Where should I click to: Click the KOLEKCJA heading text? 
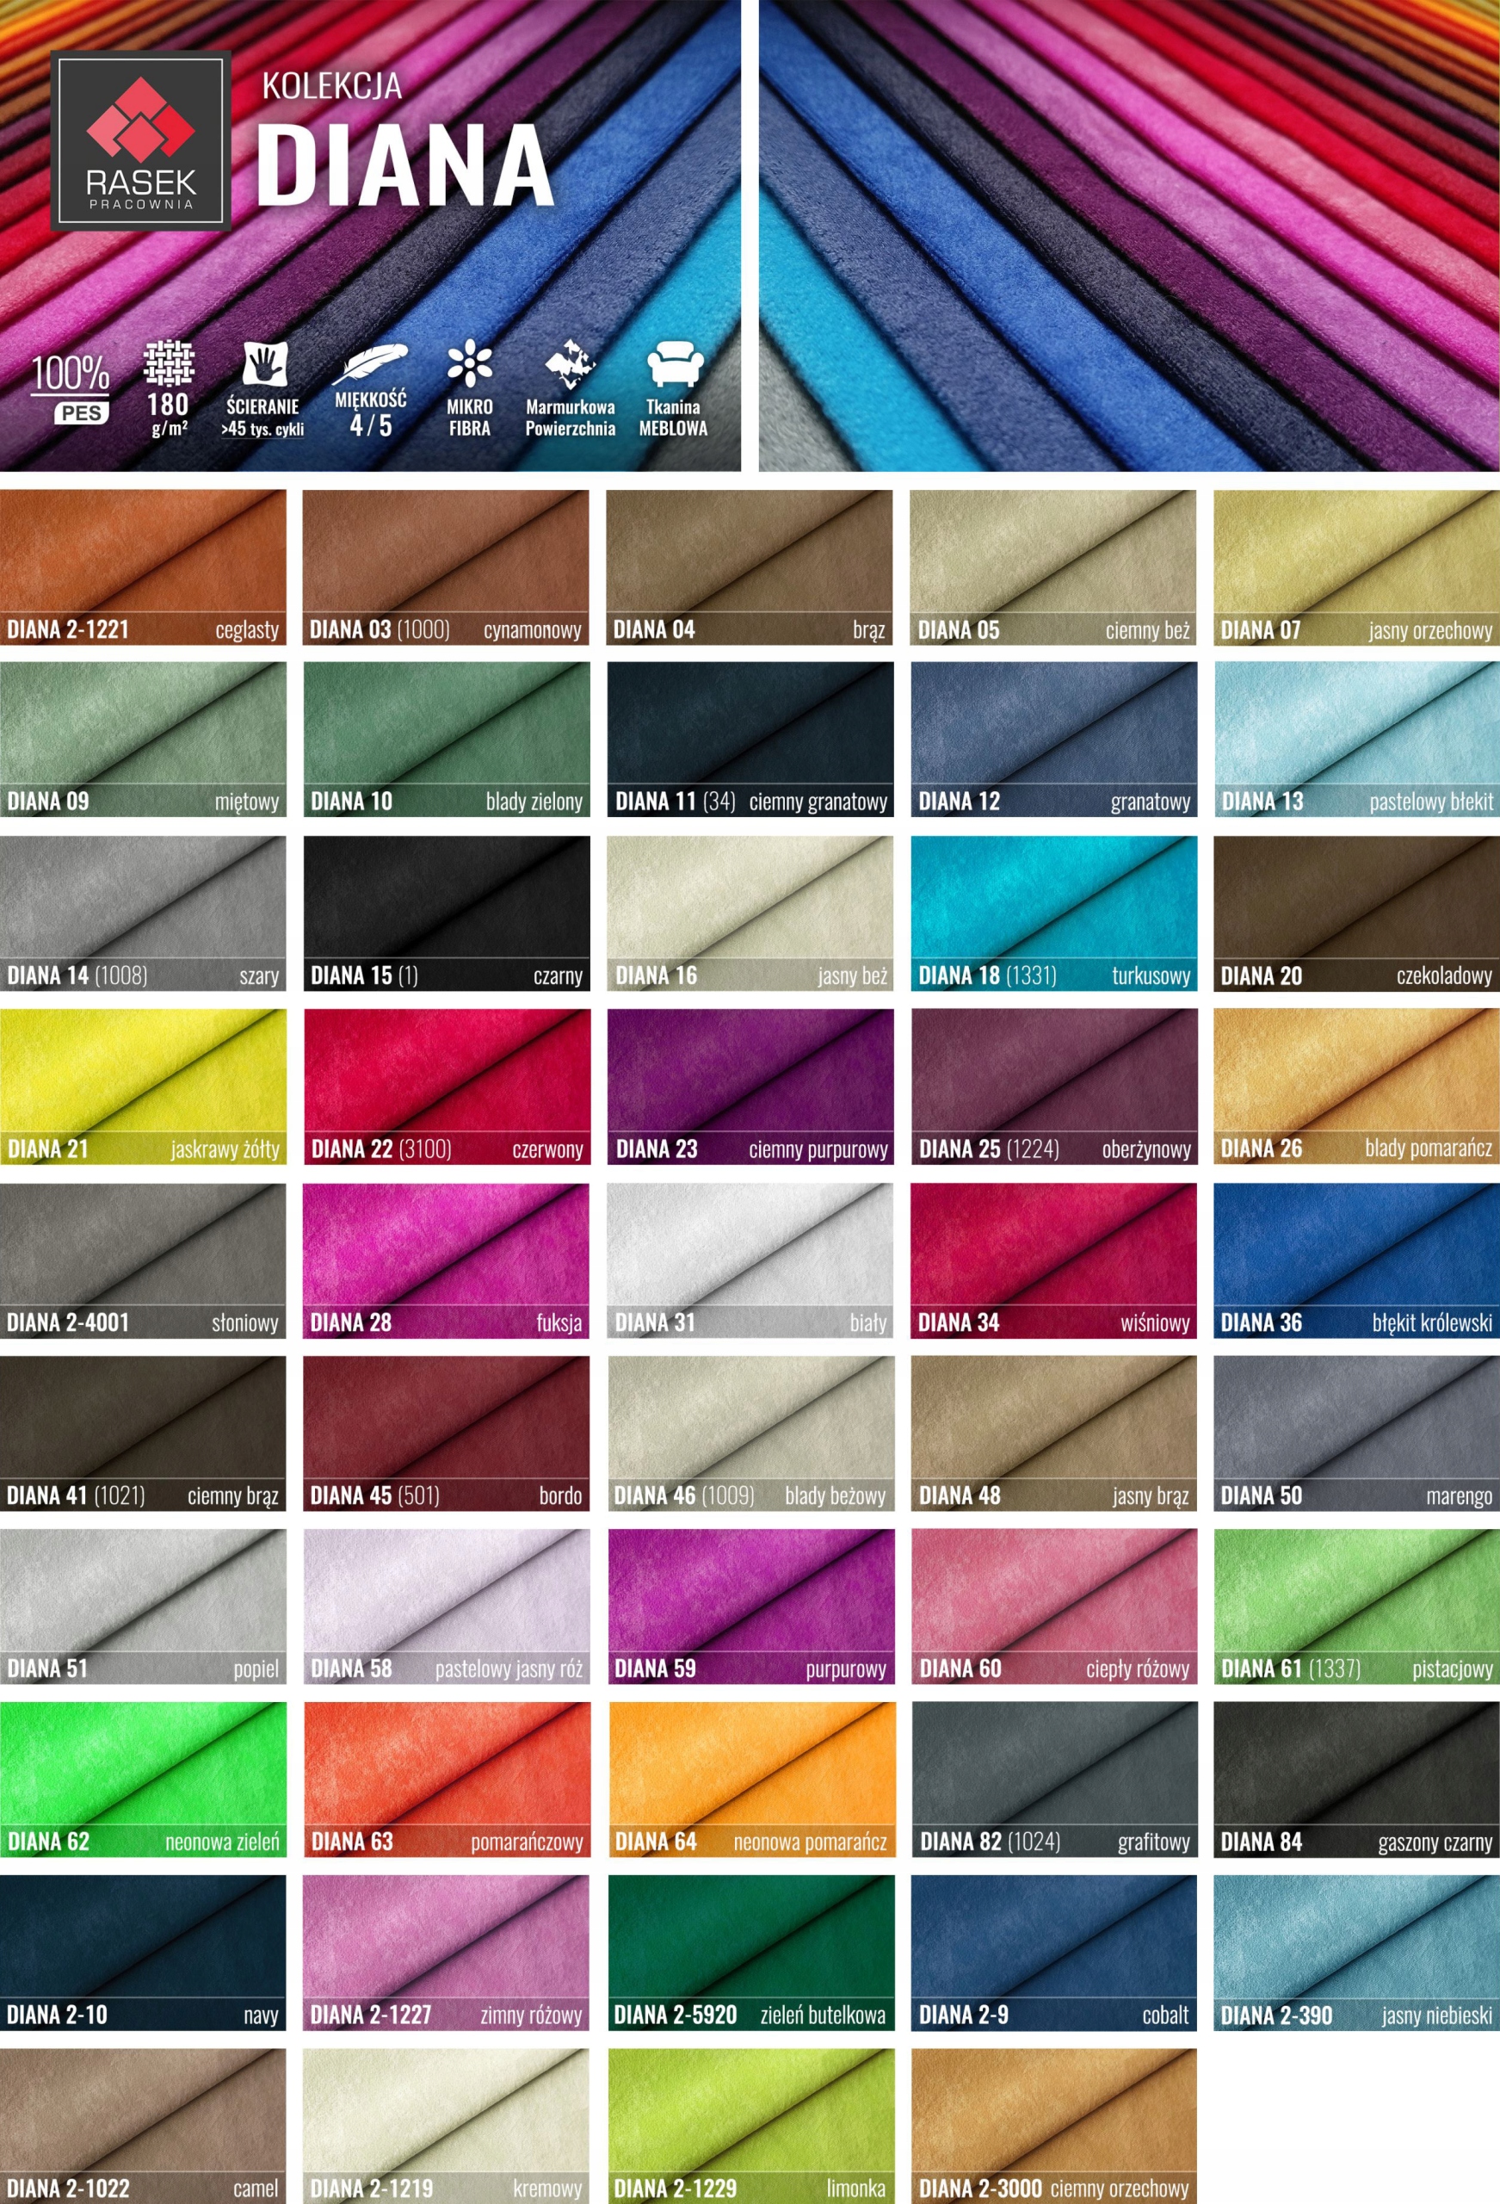pos(332,86)
